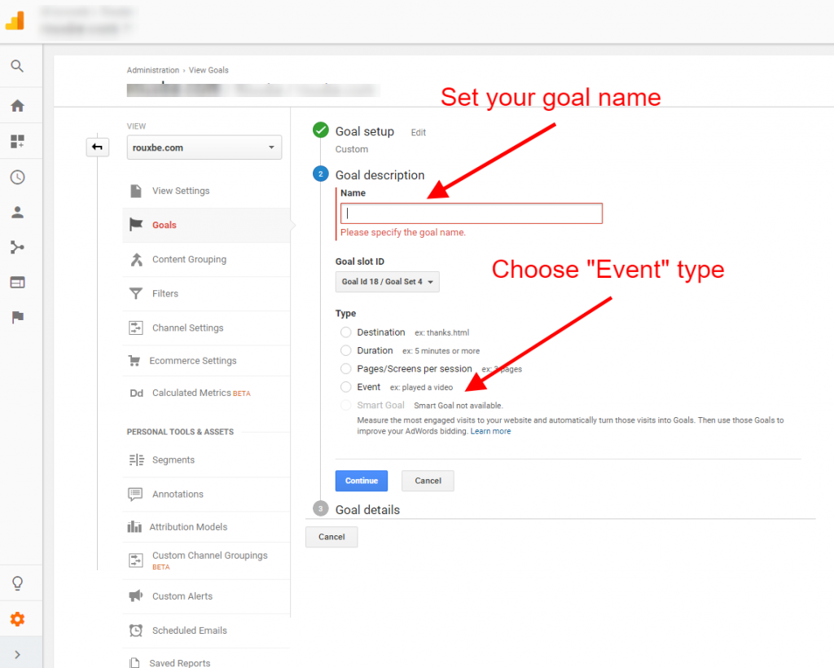Screen dimensions: 834x668
Task: Open the Learn more link
Action: [x=490, y=431]
